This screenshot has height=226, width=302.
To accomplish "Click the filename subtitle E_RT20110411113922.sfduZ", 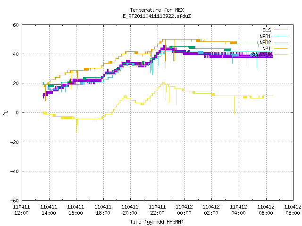I will click(157, 16).
